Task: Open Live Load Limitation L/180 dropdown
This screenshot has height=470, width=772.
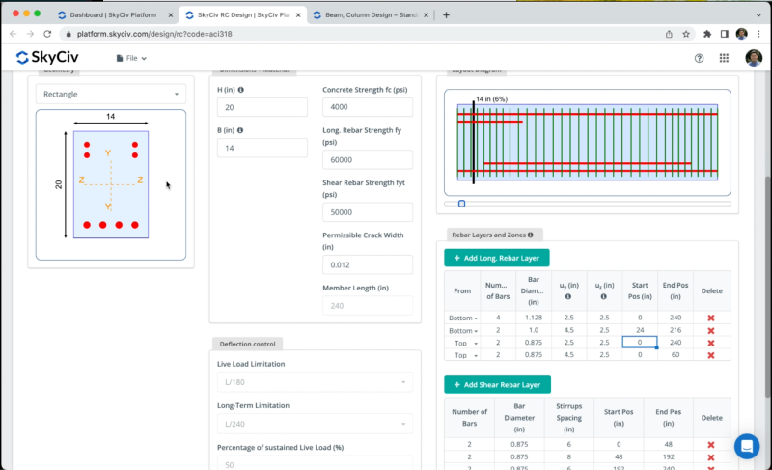Action: pos(314,383)
